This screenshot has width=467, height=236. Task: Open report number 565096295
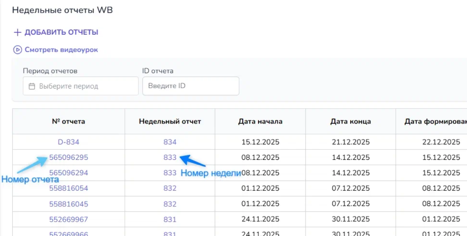pyautogui.click(x=69, y=157)
